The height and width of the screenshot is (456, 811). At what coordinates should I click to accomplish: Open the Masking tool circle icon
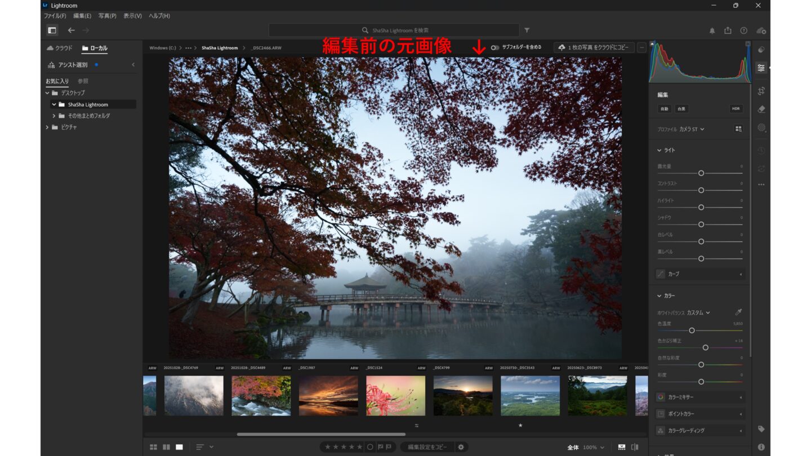pos(761,127)
